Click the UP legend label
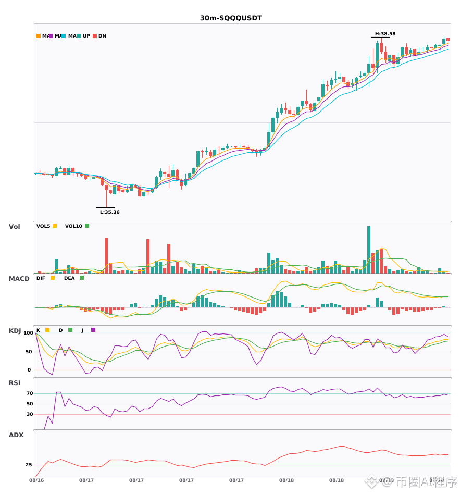The image size is (461, 495). point(86,36)
